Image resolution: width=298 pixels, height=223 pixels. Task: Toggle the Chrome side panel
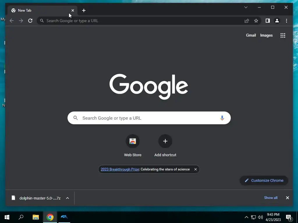[x=268, y=21]
